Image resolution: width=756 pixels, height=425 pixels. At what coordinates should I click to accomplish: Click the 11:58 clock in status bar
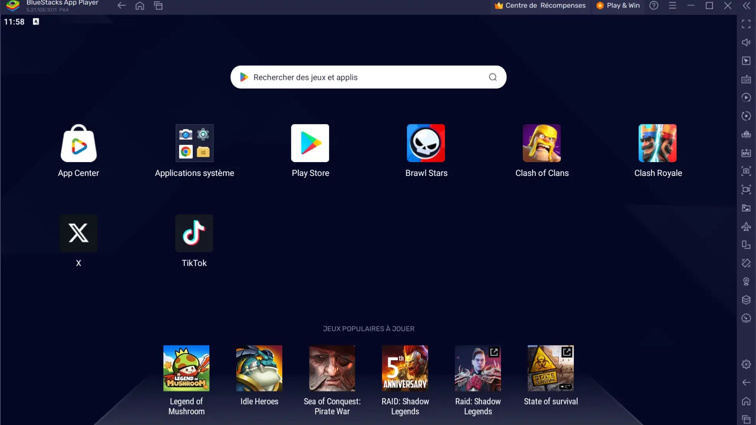pos(14,22)
